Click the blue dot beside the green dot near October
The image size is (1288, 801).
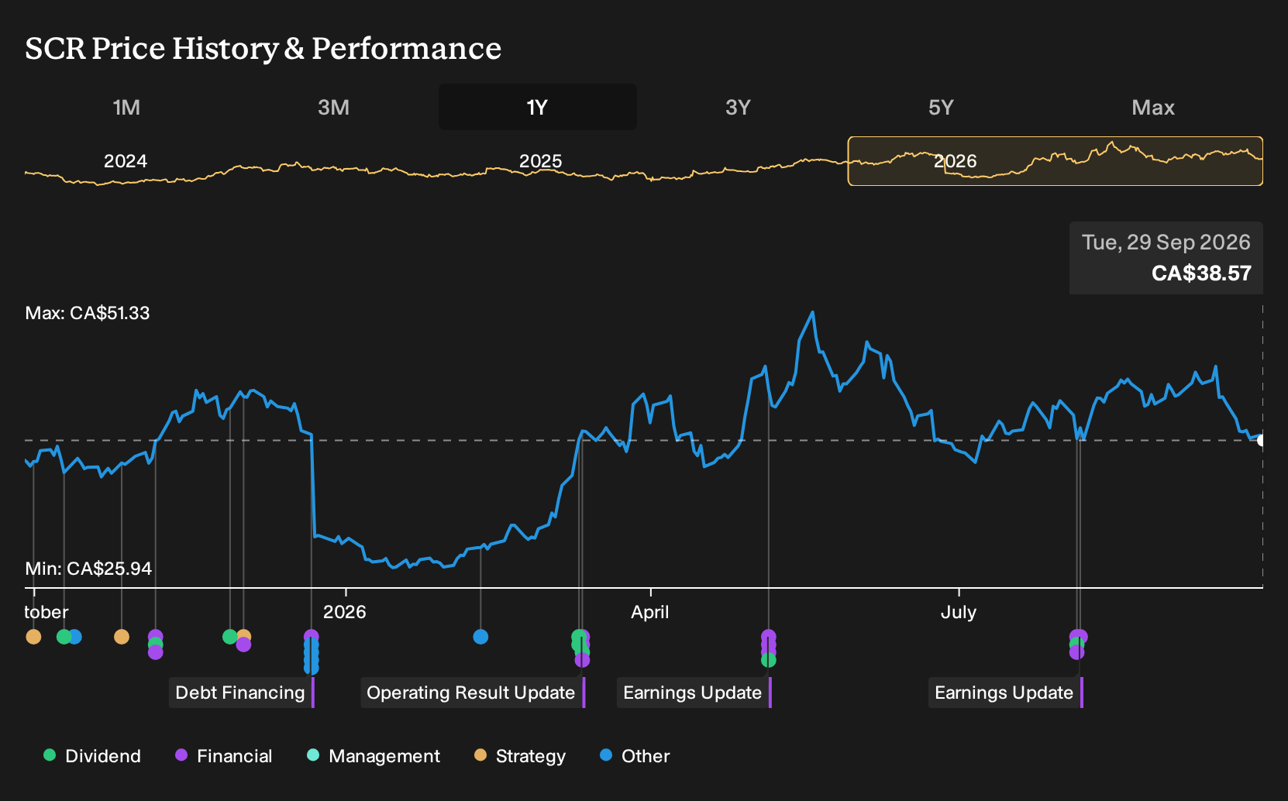pos(74,637)
